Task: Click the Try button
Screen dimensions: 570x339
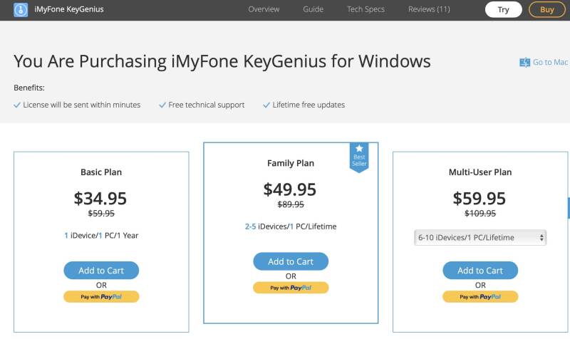Action: coord(503,10)
